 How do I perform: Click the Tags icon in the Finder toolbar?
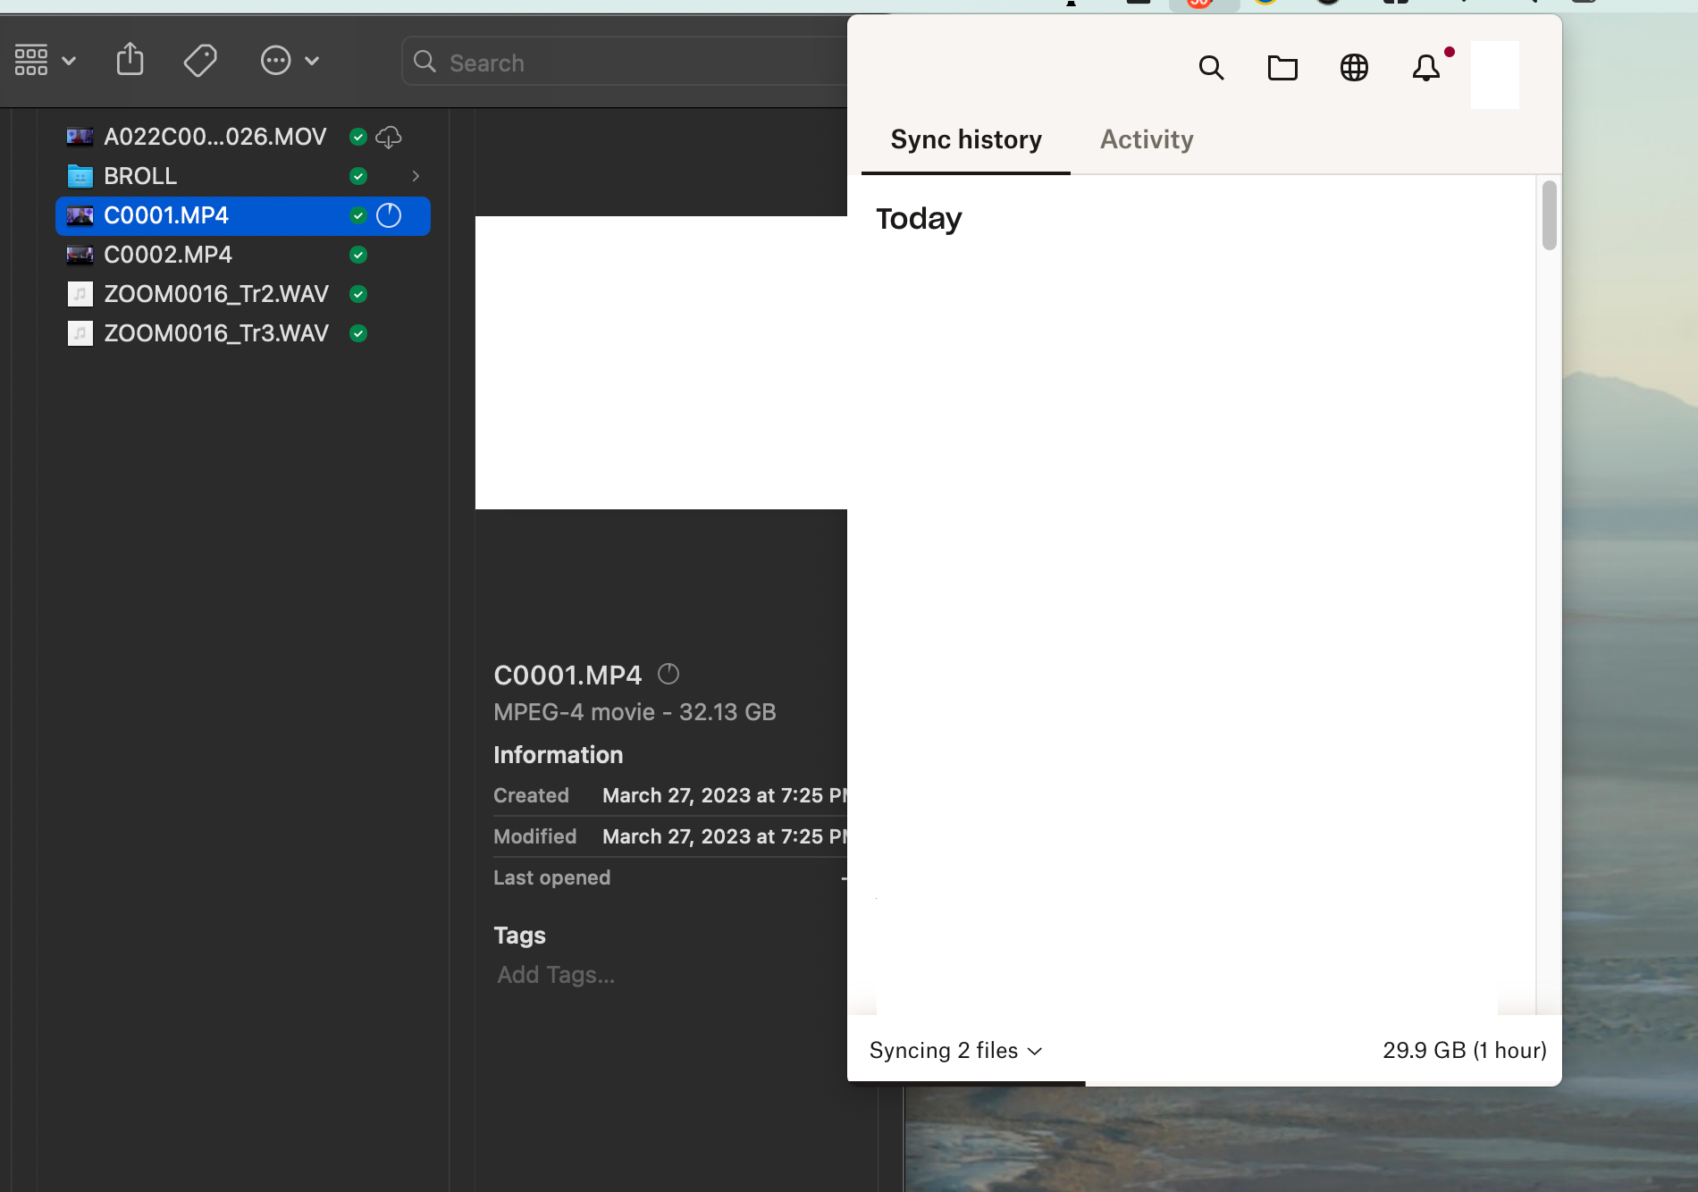200,60
